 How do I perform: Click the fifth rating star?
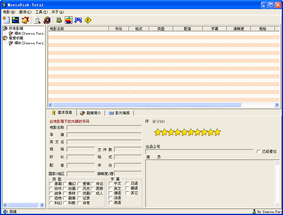coord(184,132)
